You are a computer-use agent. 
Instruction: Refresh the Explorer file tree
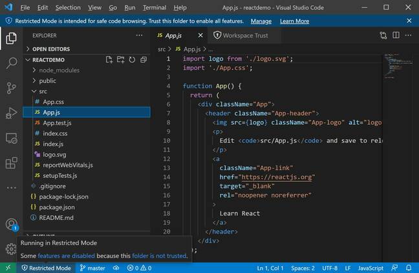(132, 60)
